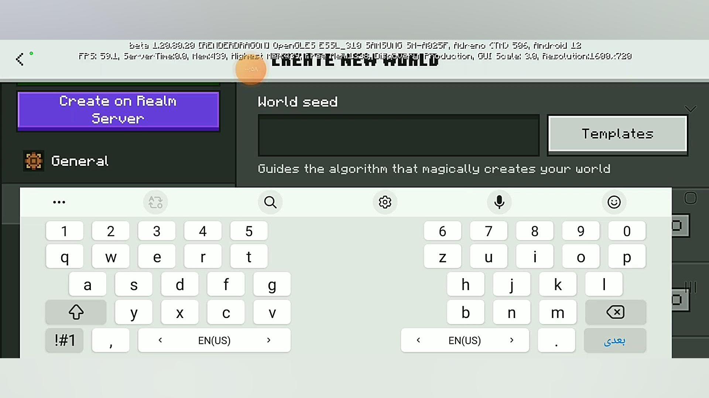The image size is (709, 398).
Task: Tap the letter d key
Action: point(180,284)
